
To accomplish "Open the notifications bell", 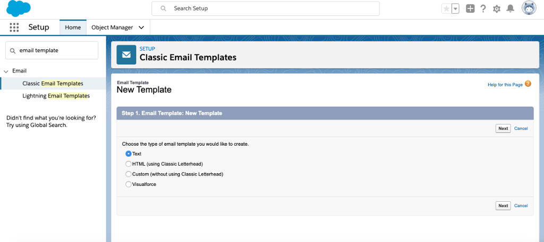I will (x=510, y=8).
